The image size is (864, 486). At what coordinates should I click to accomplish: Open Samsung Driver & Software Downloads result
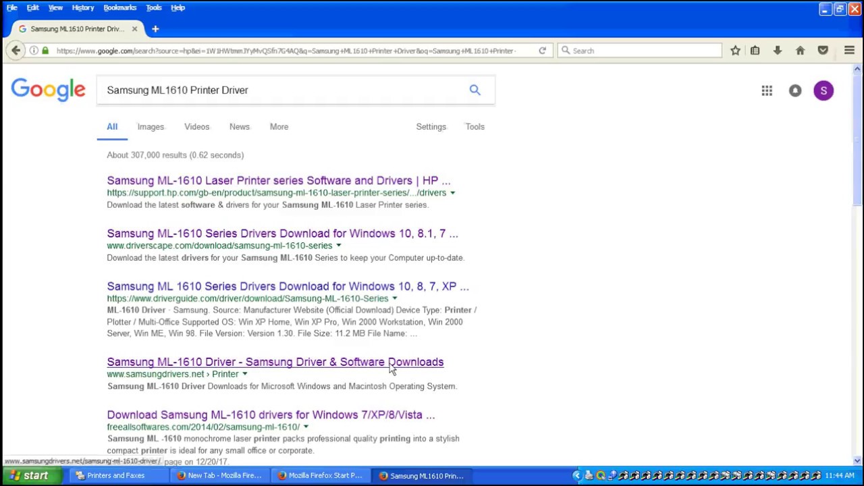coord(275,362)
